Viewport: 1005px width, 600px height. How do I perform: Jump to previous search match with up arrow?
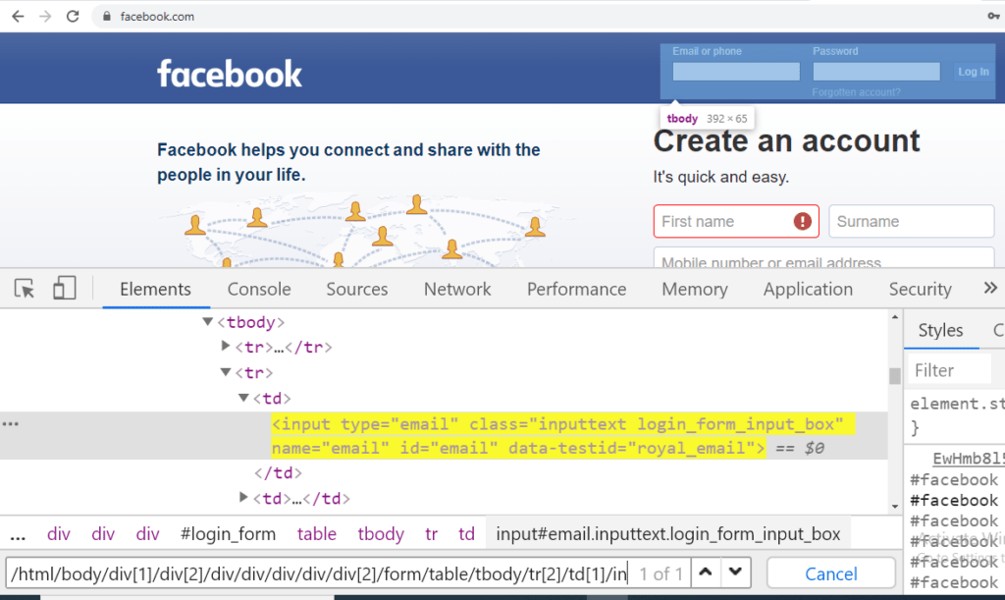point(705,573)
